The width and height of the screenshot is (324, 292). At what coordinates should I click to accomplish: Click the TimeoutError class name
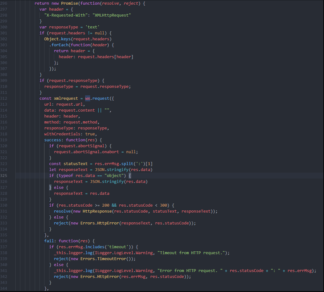[x=111, y=259]
